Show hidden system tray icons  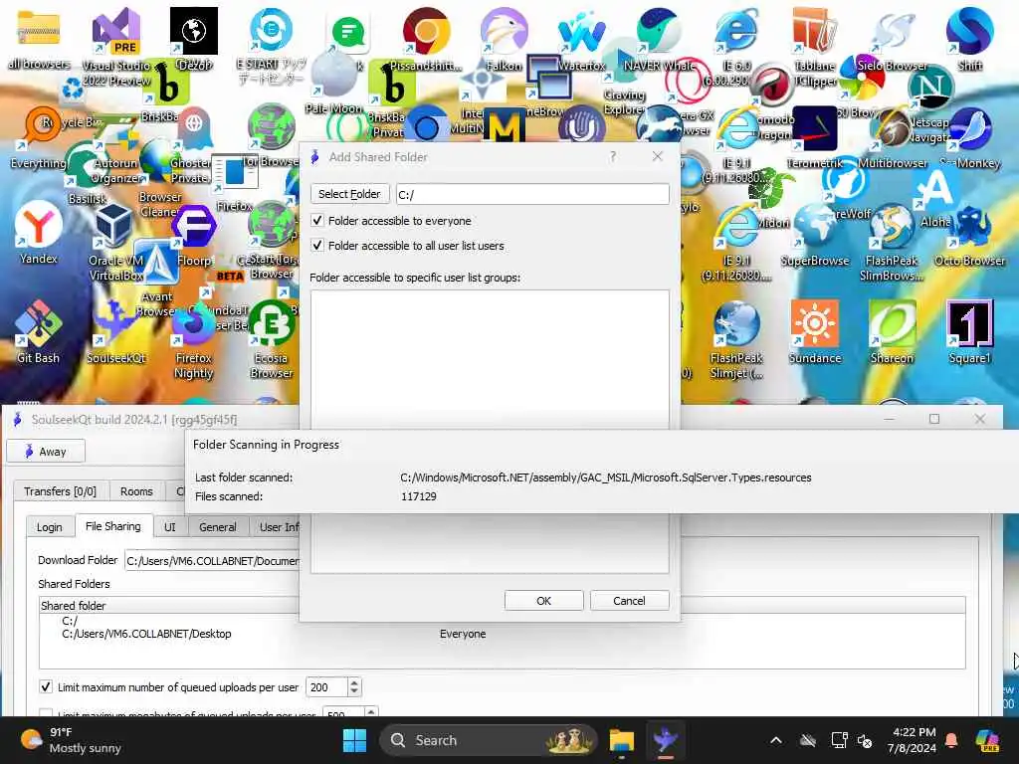(776, 740)
